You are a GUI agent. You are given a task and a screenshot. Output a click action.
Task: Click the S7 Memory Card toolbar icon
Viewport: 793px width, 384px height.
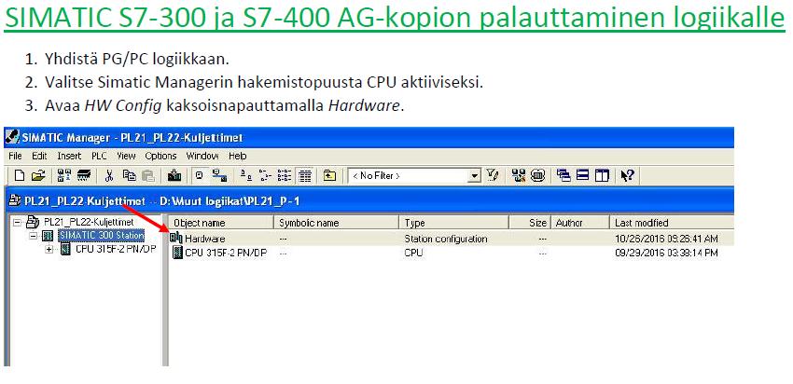(x=83, y=175)
